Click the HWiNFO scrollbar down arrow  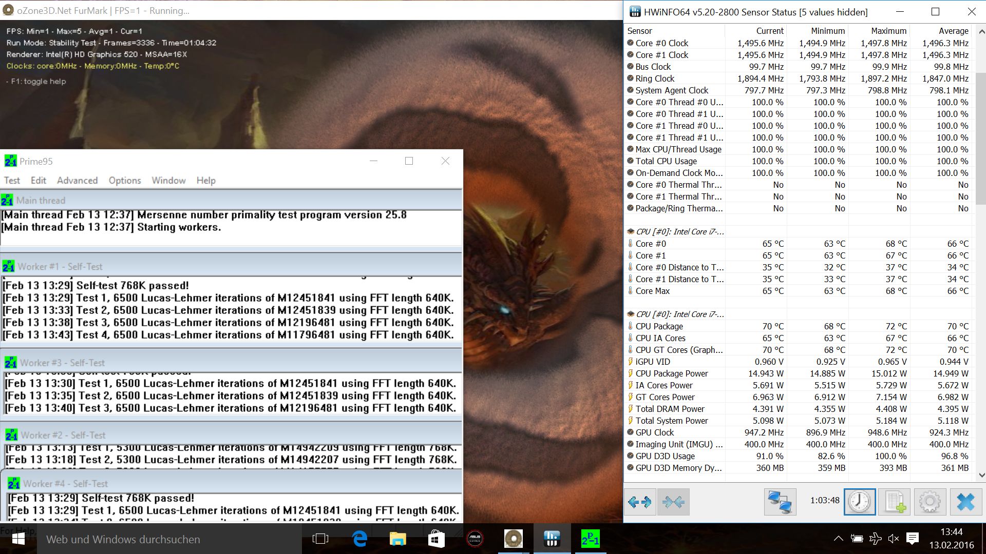point(981,476)
